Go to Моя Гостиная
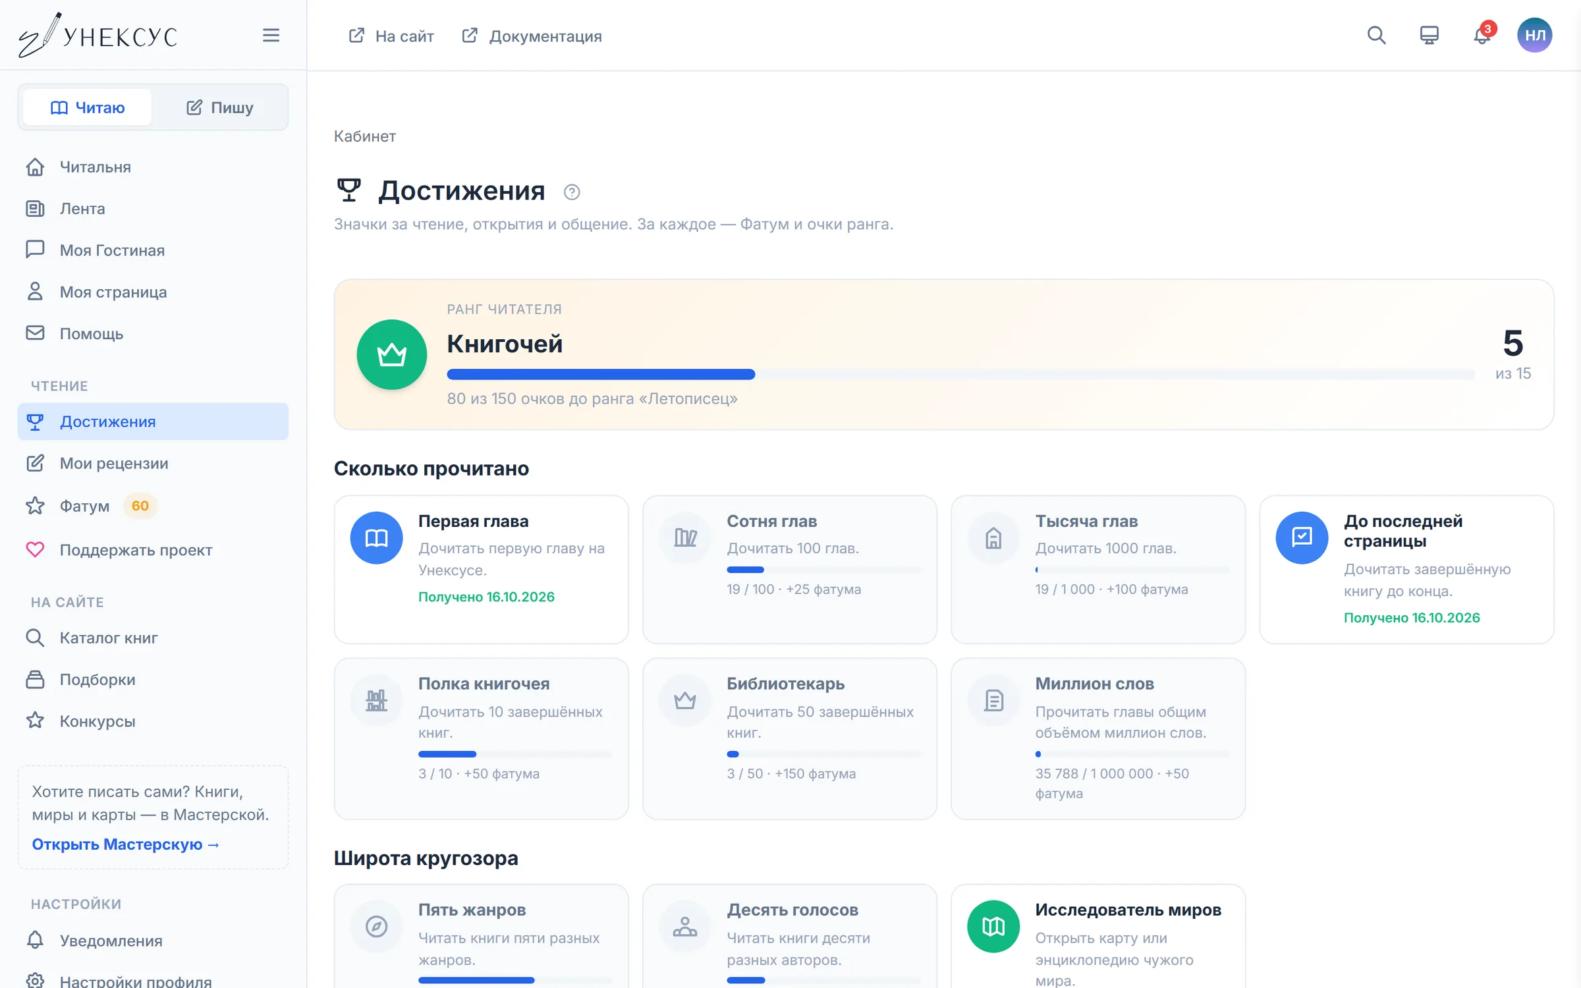Image resolution: width=1581 pixels, height=988 pixels. point(153,250)
